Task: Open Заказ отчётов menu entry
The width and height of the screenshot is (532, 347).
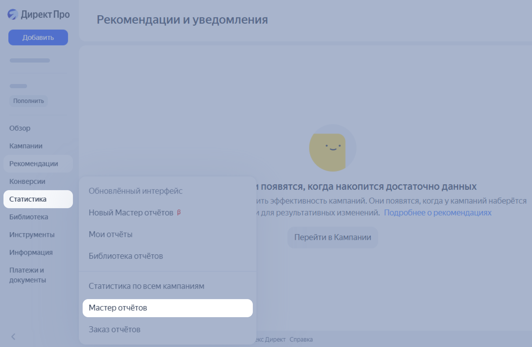Action: 114,329
